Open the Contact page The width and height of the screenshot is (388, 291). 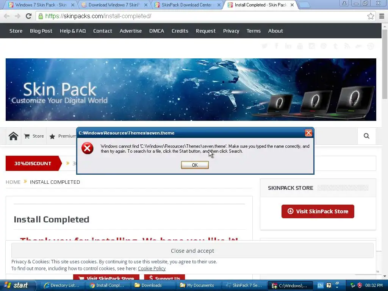102,31
